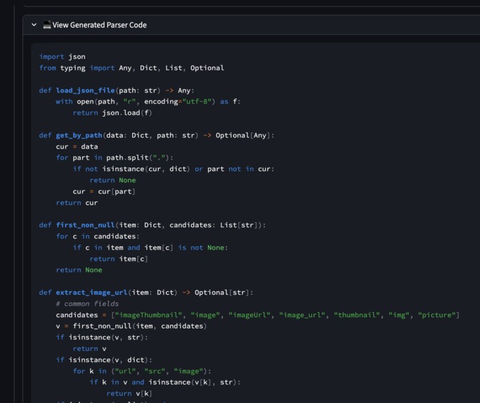Click the 'cur = cur[part]' line
This screenshot has width=480, height=403.
click(x=104, y=192)
